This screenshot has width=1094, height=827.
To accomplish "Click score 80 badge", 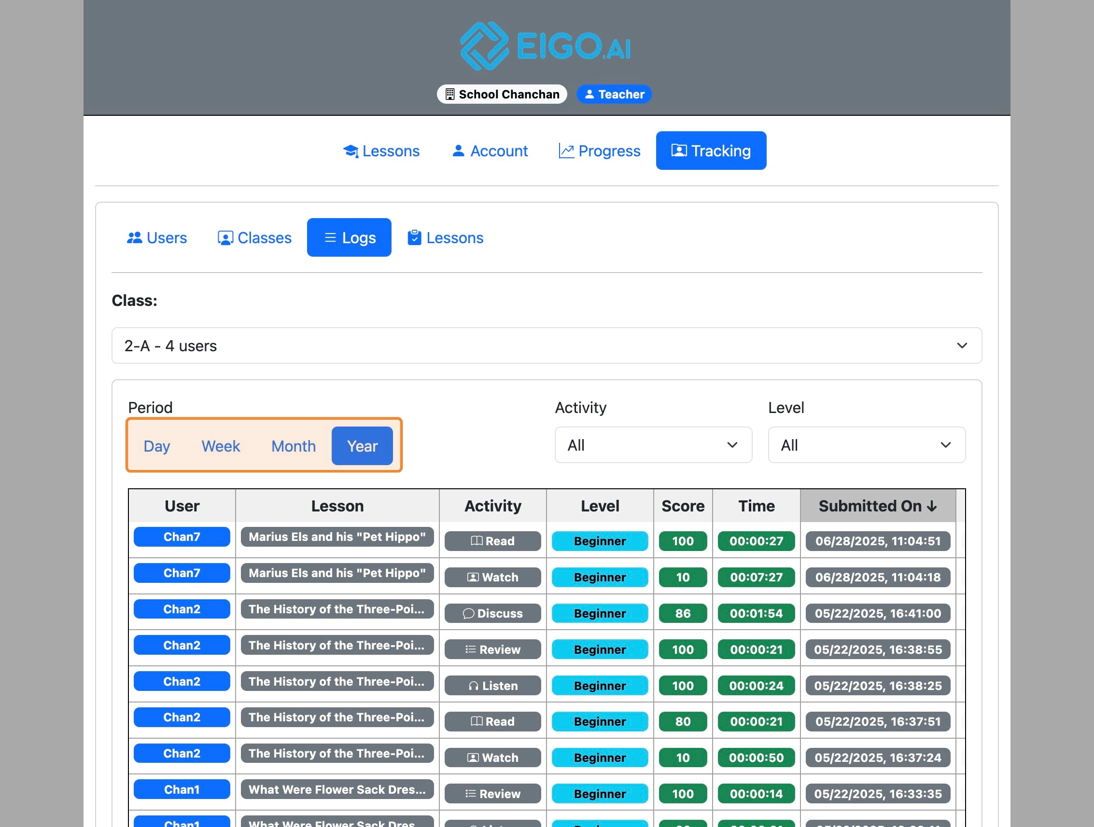I will click(683, 722).
